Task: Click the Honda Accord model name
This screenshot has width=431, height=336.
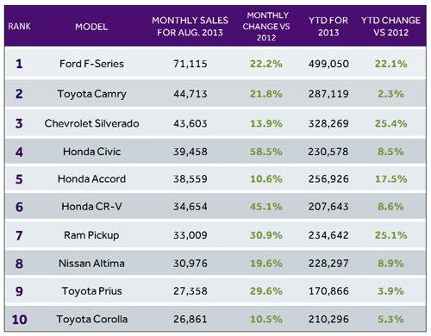Action: coord(91,178)
